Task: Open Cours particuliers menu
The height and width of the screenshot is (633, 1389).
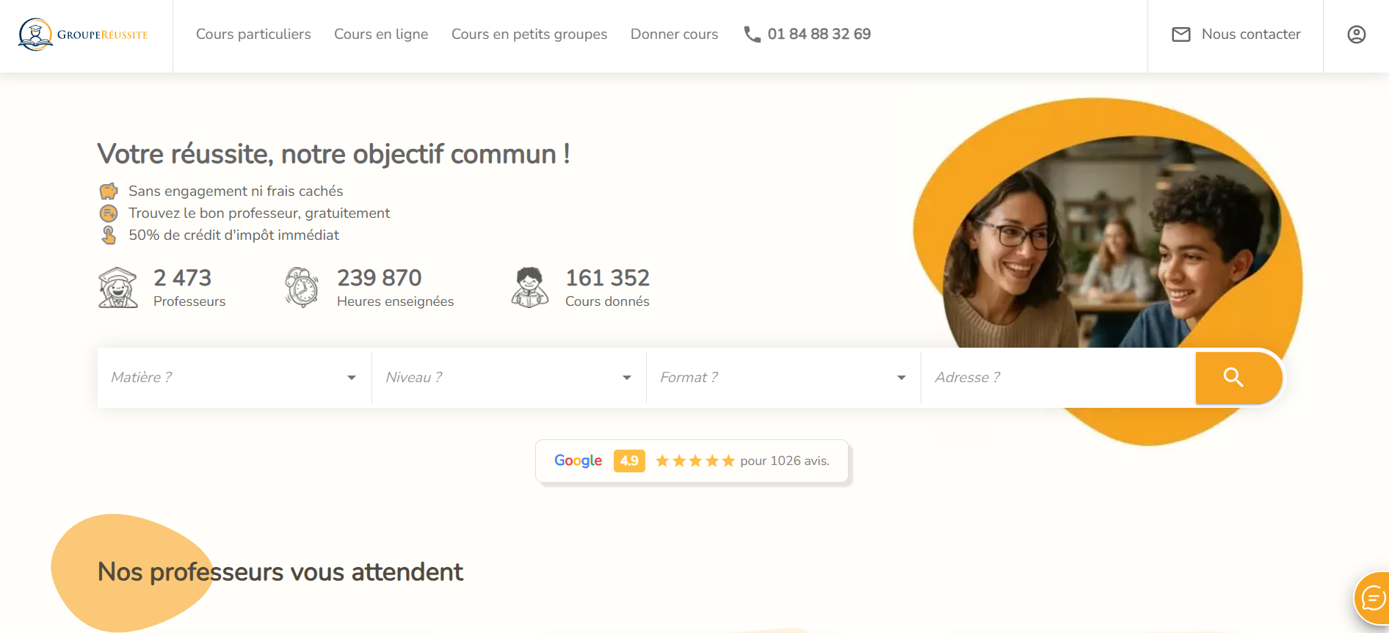Action: [x=253, y=34]
